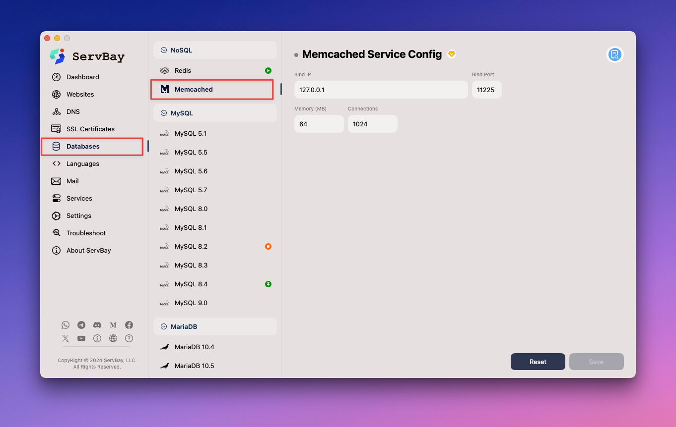The height and width of the screenshot is (427, 676).
Task: Click the Save button
Action: pyautogui.click(x=596, y=362)
